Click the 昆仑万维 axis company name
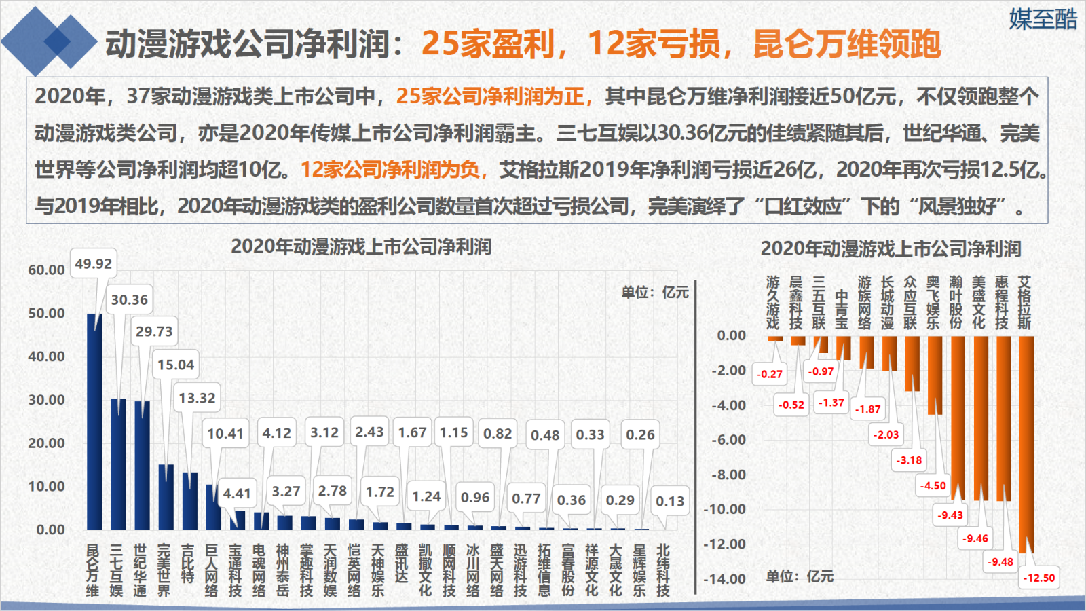Screen dimensions: 1086x611 coord(92,570)
